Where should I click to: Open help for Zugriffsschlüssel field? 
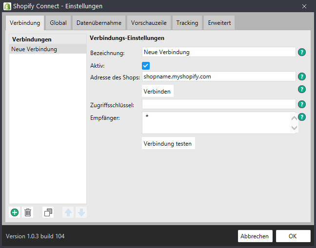[302, 104]
